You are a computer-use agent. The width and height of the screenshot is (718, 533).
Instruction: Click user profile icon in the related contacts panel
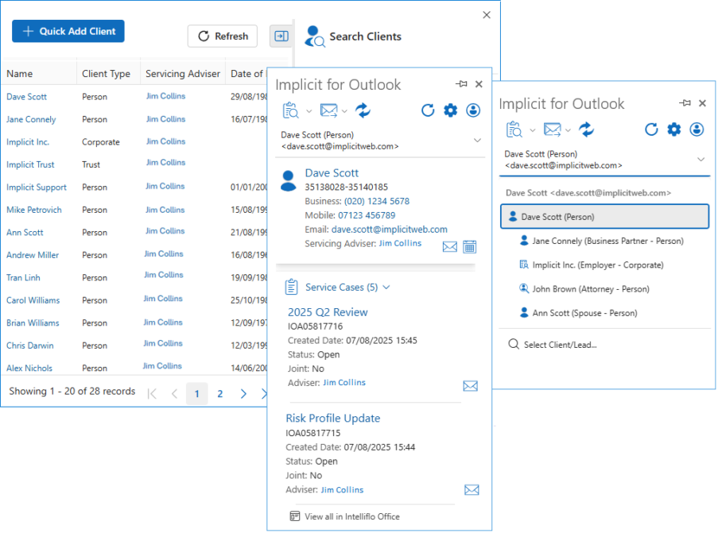697,129
